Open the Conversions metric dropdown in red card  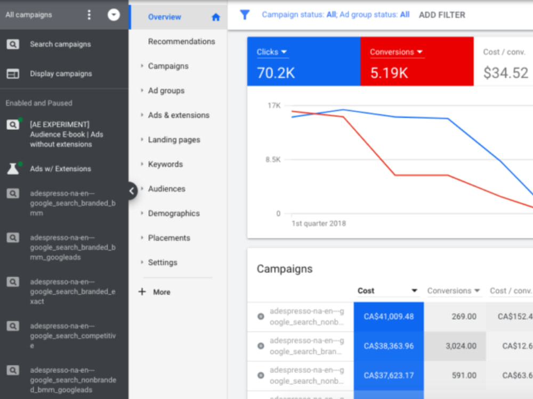tap(397, 52)
